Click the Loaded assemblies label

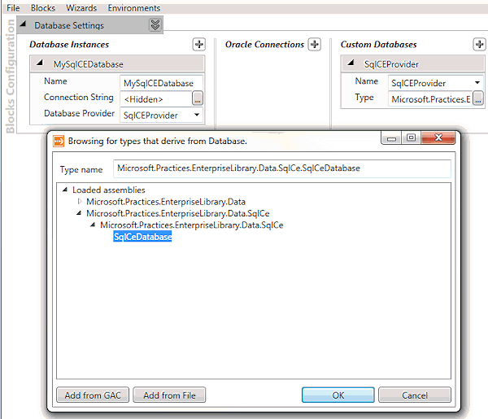coord(109,190)
